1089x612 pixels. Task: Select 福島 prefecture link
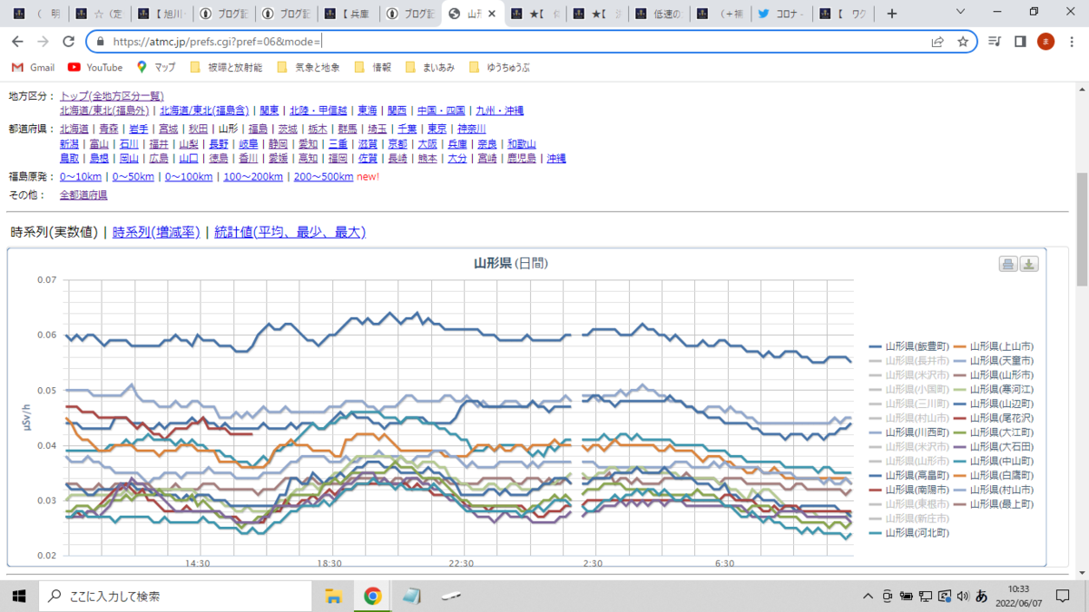(x=258, y=129)
